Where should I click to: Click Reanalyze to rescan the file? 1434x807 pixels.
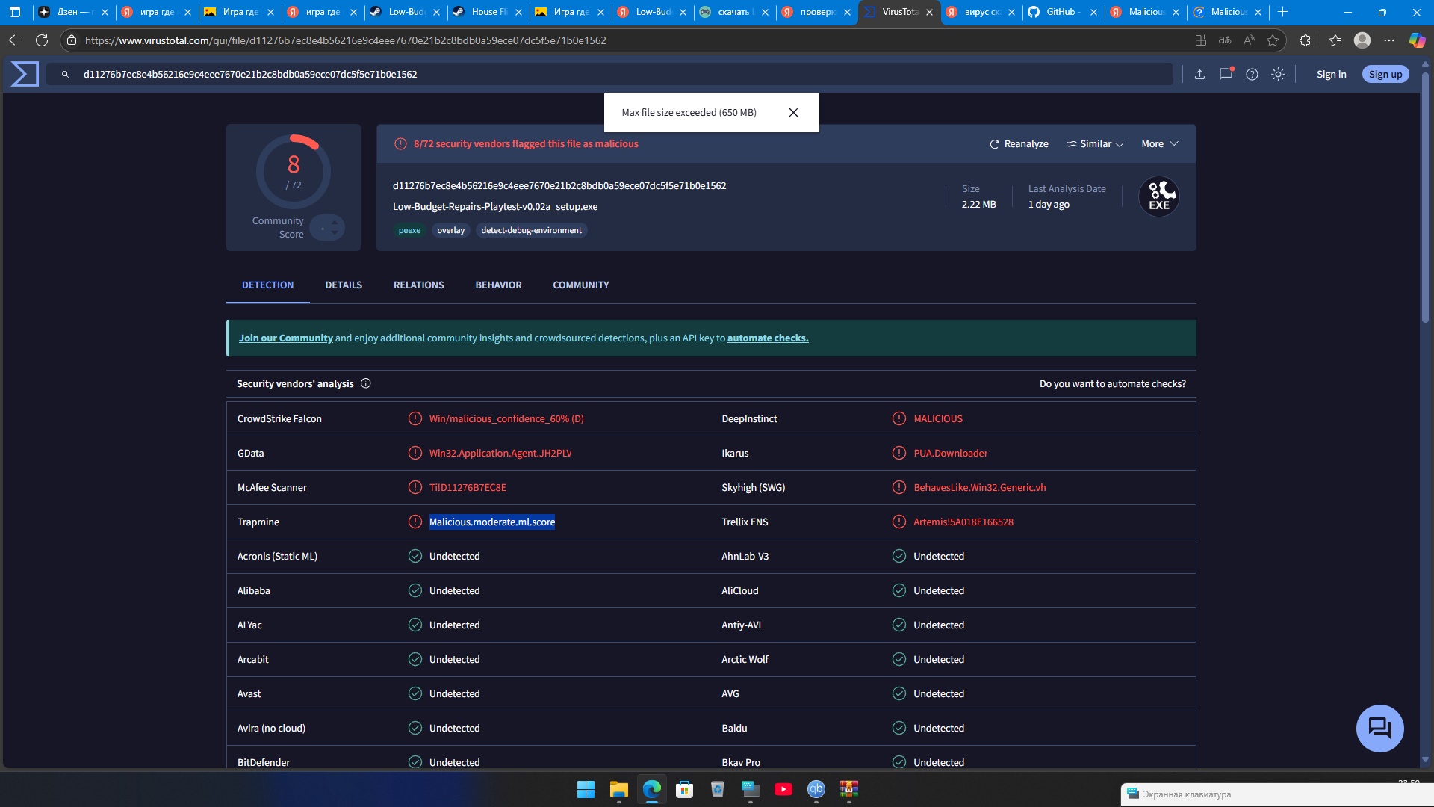1019,144
